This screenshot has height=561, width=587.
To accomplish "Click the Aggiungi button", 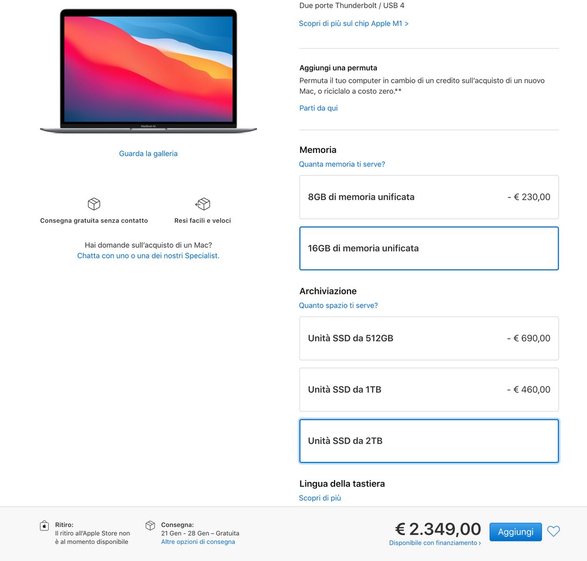I will (515, 532).
